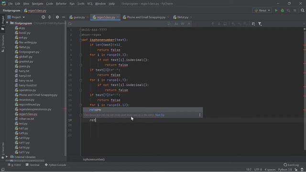Toggle the 1: Project sidebar tool button
The height and width of the screenshot is (172, 306).
3,23
